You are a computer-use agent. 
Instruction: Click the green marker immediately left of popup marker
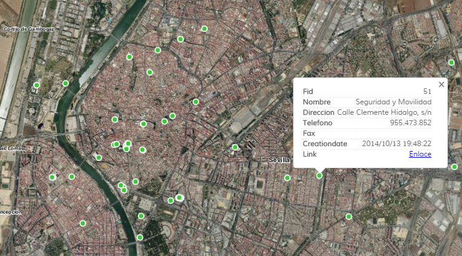[287, 178]
